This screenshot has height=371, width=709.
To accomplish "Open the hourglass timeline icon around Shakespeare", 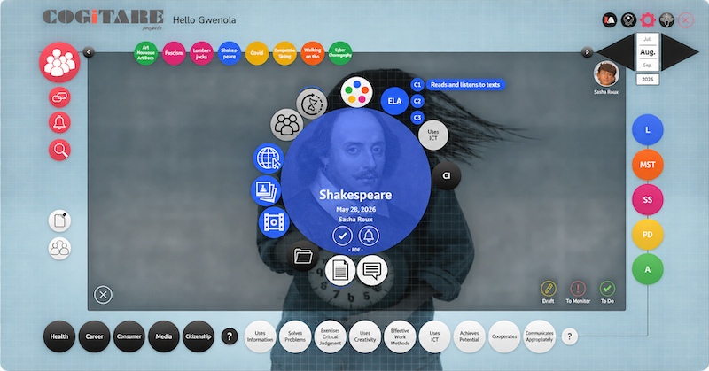I will (x=312, y=104).
